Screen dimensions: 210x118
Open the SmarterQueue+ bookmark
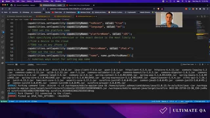(70, 12)
